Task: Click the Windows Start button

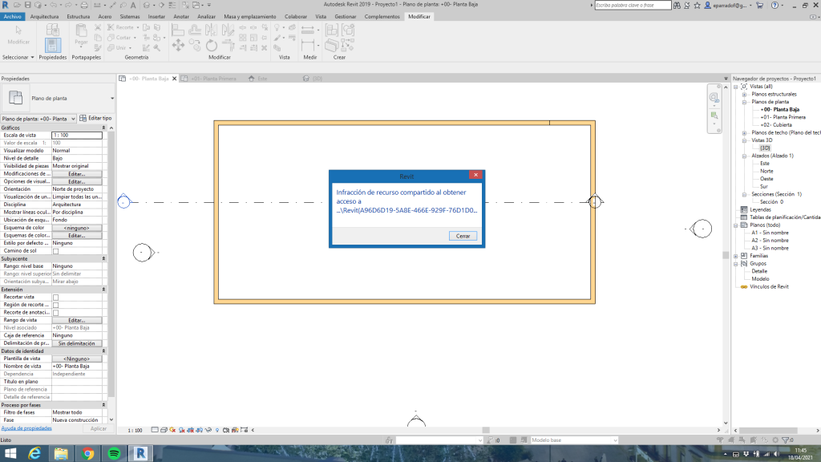Action: [10, 454]
